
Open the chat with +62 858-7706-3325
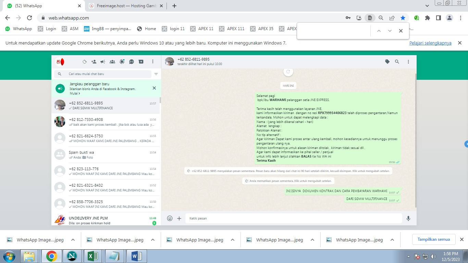coord(106,204)
